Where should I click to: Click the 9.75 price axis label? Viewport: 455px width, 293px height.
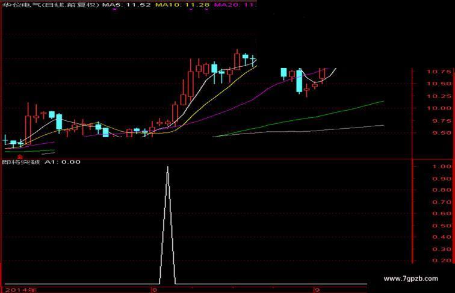(x=441, y=121)
